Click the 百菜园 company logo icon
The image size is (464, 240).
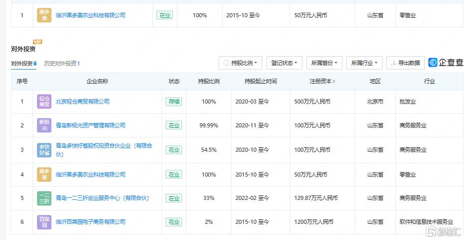(44, 222)
